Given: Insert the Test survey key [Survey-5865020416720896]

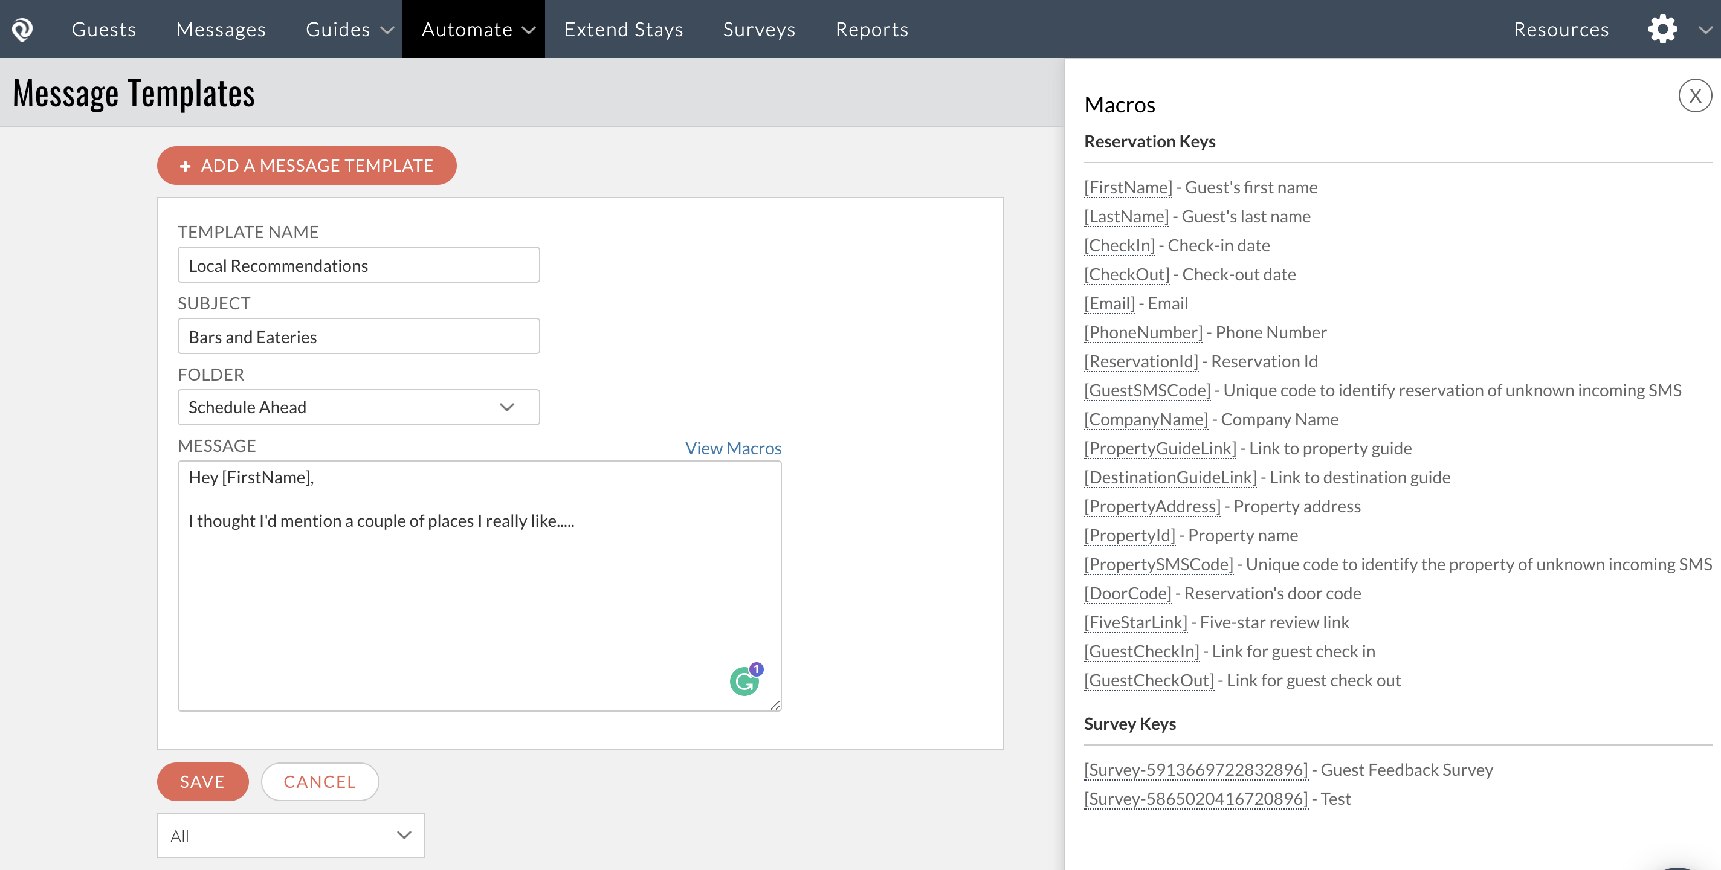Looking at the screenshot, I should (x=1196, y=799).
